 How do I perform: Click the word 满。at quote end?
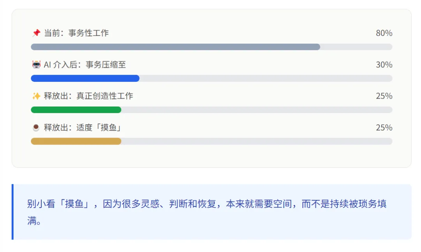pos(34,220)
